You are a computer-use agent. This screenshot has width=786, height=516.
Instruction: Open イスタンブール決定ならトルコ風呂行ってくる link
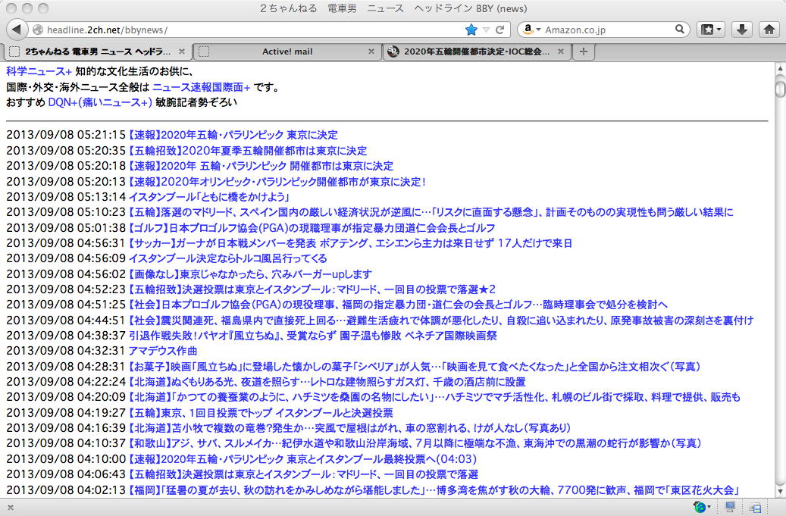[228, 258]
